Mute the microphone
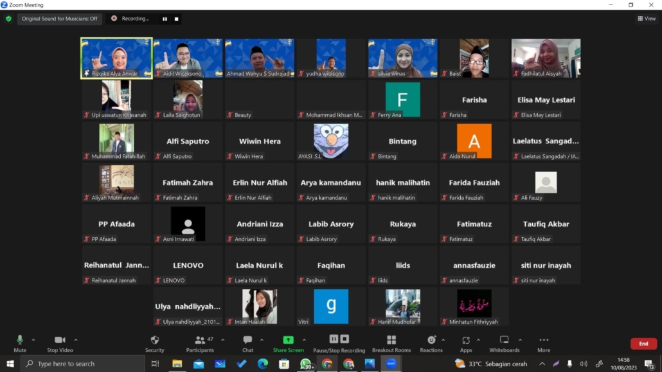Image resolution: width=662 pixels, height=372 pixels. pyautogui.click(x=20, y=343)
